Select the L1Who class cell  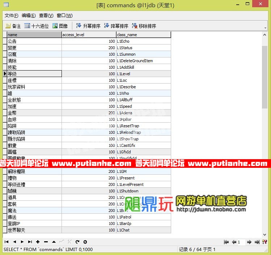tap(144, 93)
